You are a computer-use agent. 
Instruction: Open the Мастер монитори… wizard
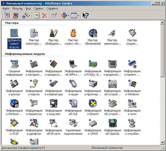pos(34,37)
